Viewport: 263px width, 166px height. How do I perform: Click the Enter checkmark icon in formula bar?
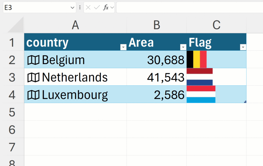tap(97, 7)
